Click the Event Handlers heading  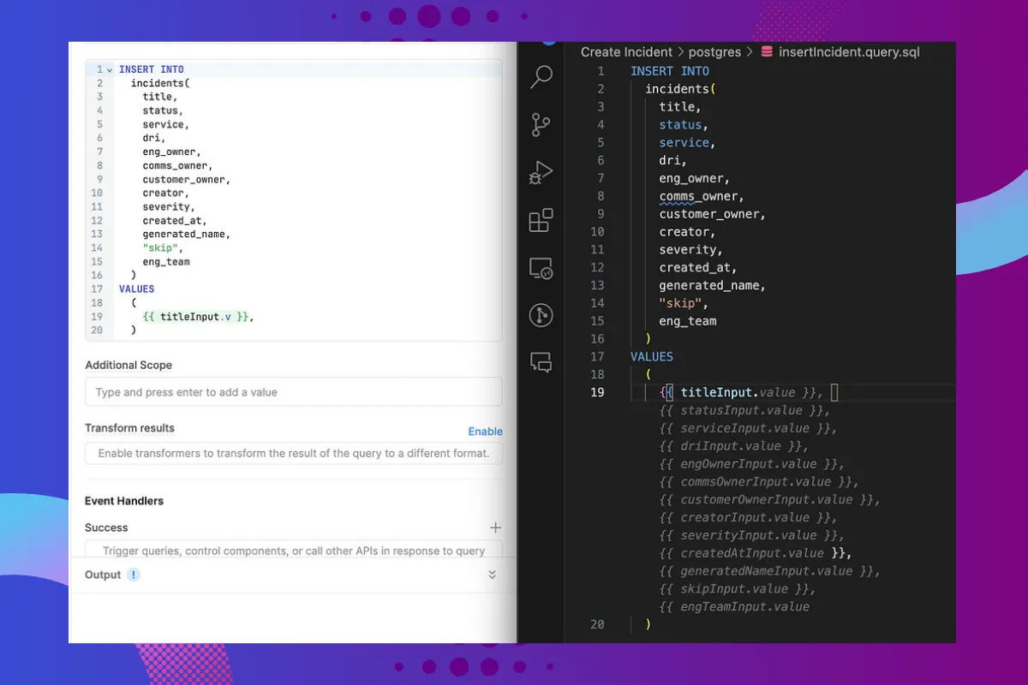(124, 501)
